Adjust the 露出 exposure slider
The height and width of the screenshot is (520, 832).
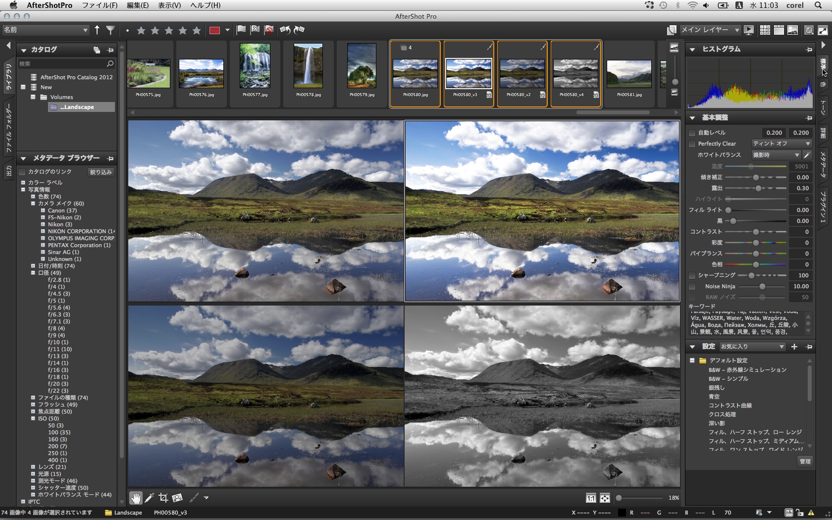(x=758, y=188)
